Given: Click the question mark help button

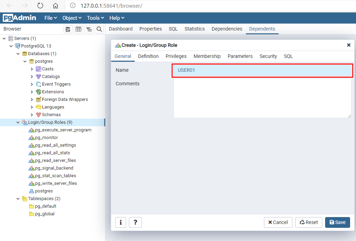Looking at the screenshot, I should (x=135, y=222).
